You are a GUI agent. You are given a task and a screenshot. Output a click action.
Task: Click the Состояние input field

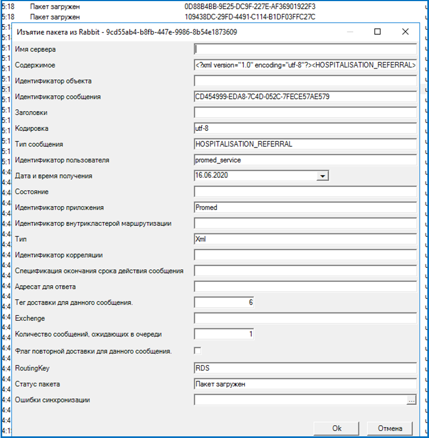[305, 192]
